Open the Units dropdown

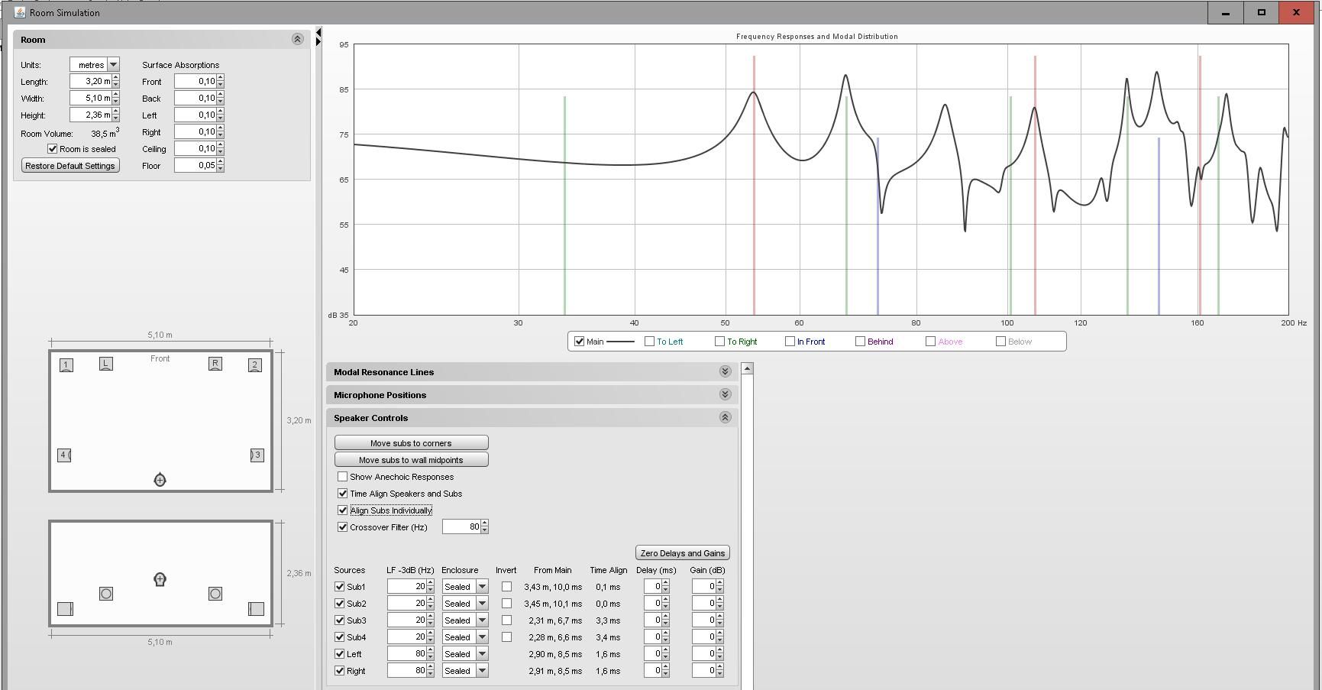(x=113, y=65)
